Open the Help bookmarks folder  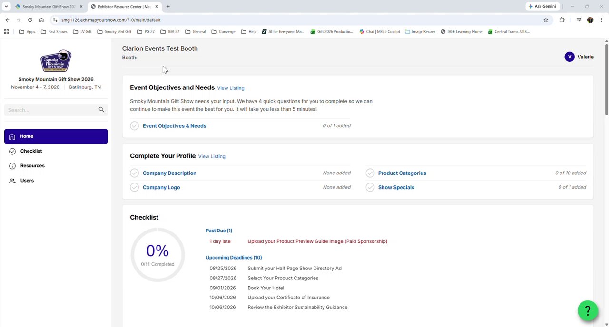(x=249, y=32)
